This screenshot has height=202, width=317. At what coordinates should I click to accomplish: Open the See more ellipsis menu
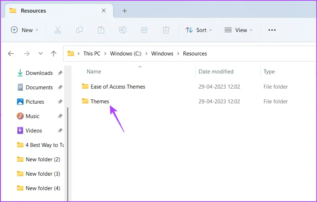(x=272, y=30)
